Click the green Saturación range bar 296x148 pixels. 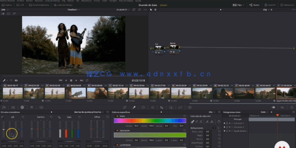[x=150, y=135]
